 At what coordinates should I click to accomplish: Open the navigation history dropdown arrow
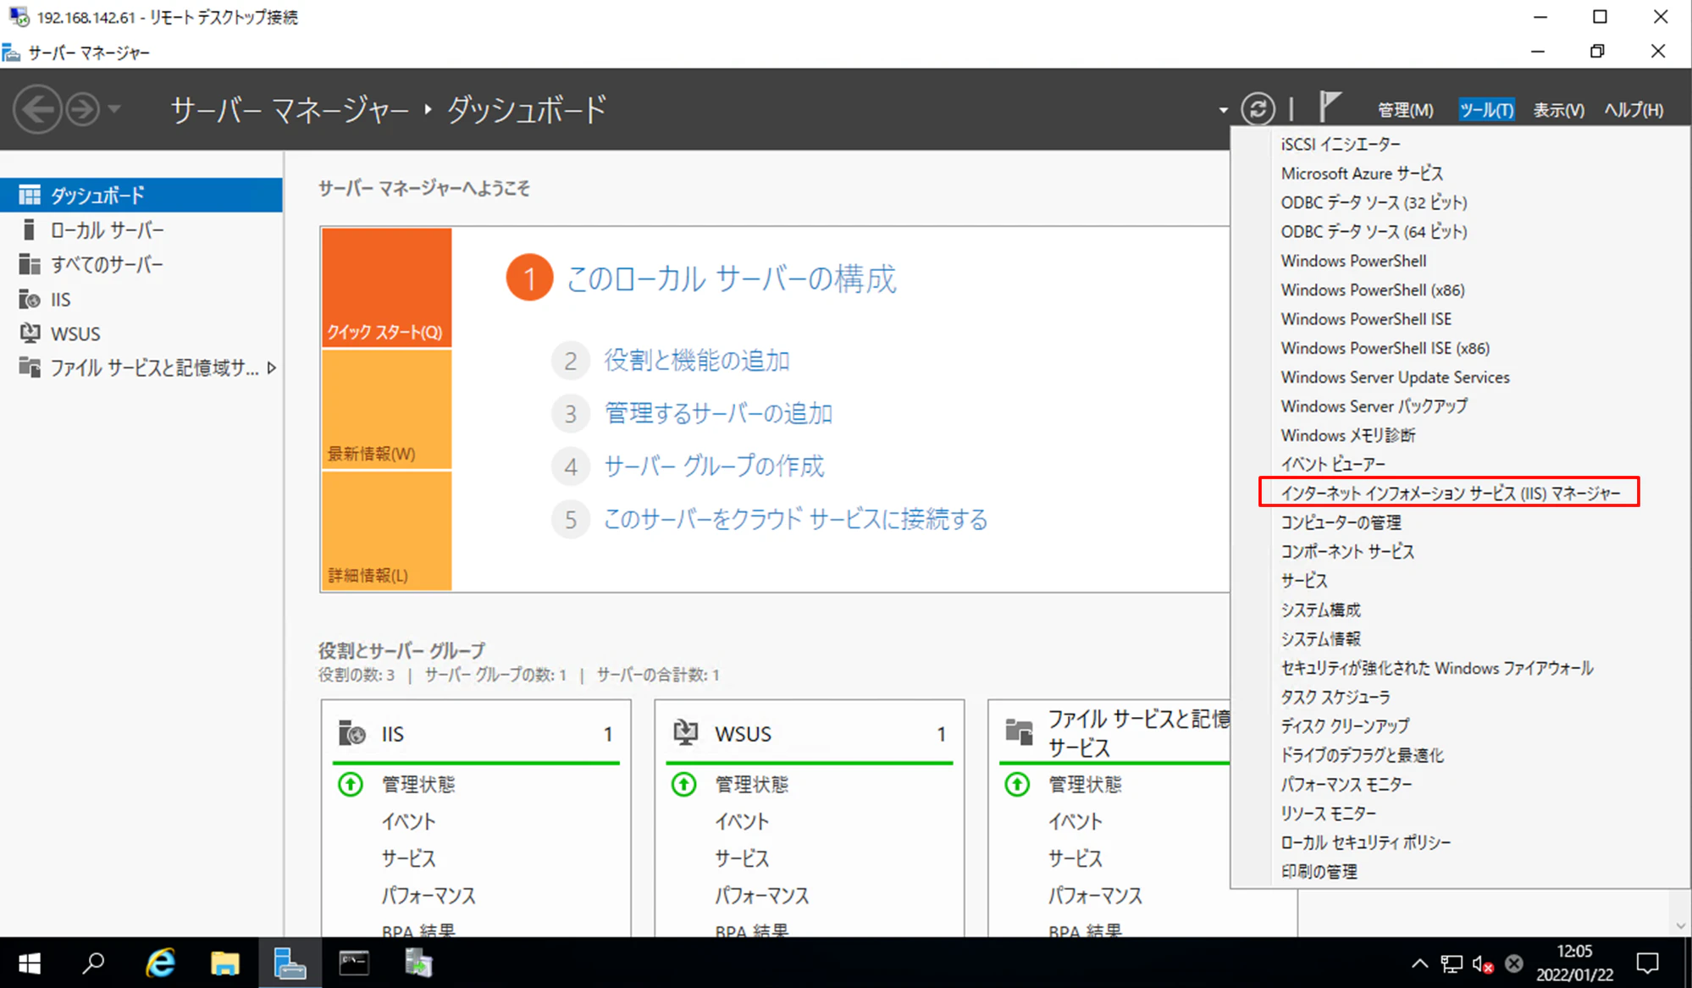(x=115, y=109)
